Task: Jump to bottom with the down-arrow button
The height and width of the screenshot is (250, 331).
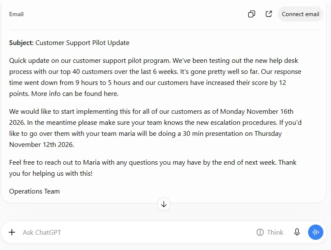Action: 164,204
